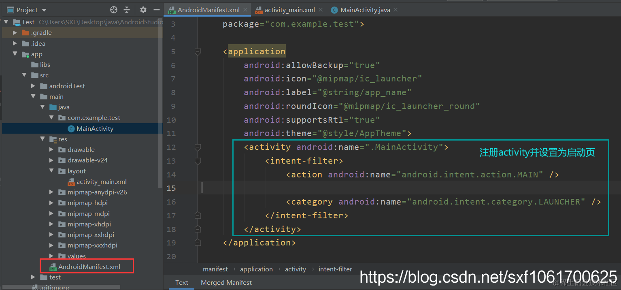
Task: Select the MainActivity class in tree
Action: pyautogui.click(x=95, y=128)
